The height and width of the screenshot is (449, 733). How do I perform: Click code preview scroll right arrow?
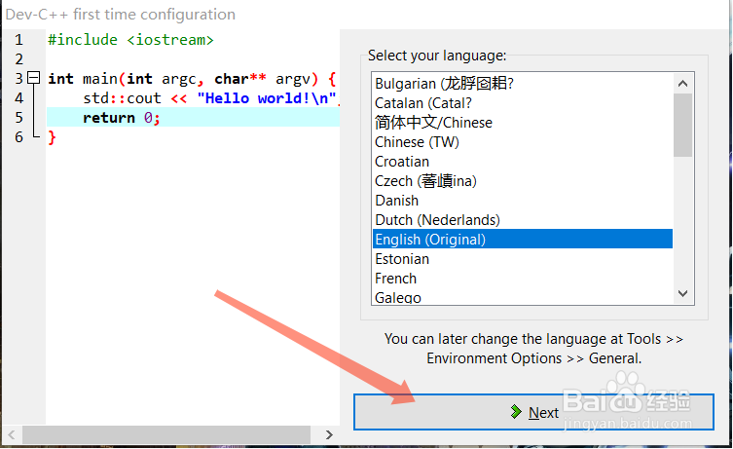pyautogui.click(x=329, y=434)
